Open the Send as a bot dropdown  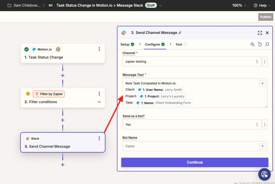pos(192,124)
